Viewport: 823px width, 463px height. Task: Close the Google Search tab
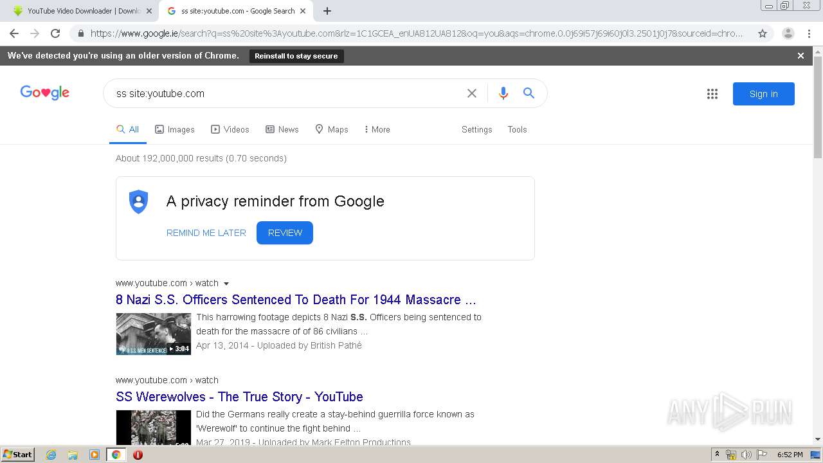coord(303,11)
